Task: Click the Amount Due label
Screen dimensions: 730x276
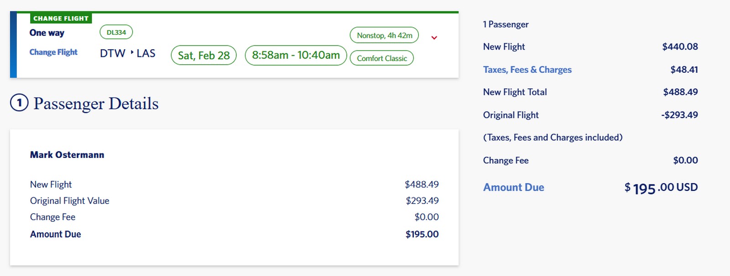Action: (513, 187)
